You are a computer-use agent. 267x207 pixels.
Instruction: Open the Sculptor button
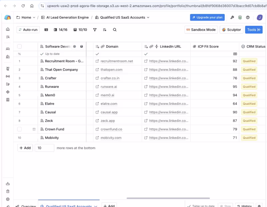point(231,30)
